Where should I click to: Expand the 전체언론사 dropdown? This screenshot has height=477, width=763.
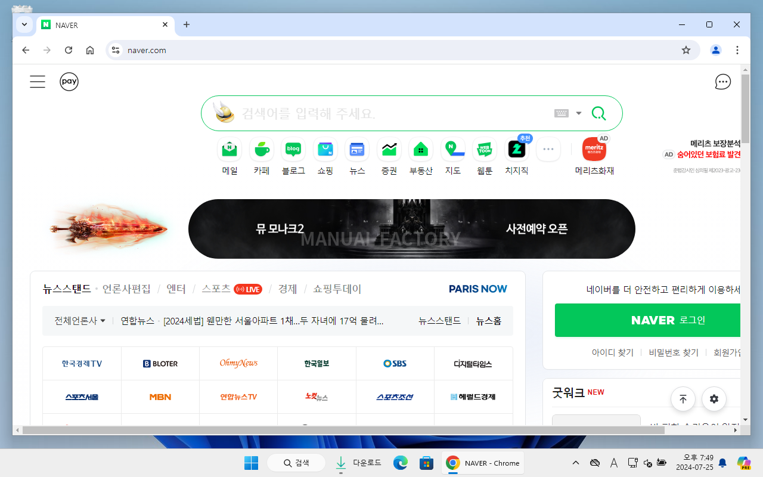coord(80,321)
